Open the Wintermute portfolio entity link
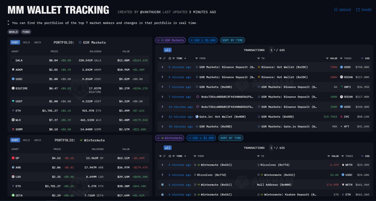The image size is (376, 201). click(92, 140)
